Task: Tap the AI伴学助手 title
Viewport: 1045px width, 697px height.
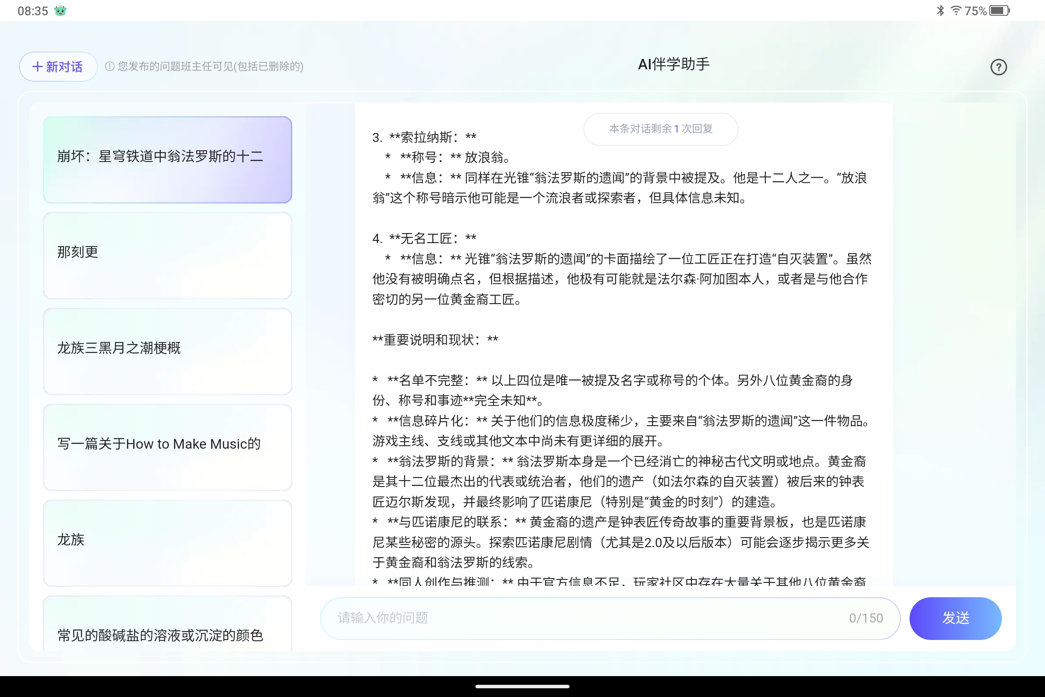Action: pos(674,64)
